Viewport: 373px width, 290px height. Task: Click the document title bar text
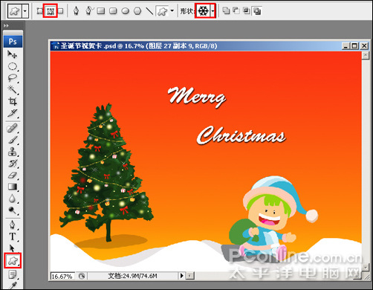click(139, 46)
